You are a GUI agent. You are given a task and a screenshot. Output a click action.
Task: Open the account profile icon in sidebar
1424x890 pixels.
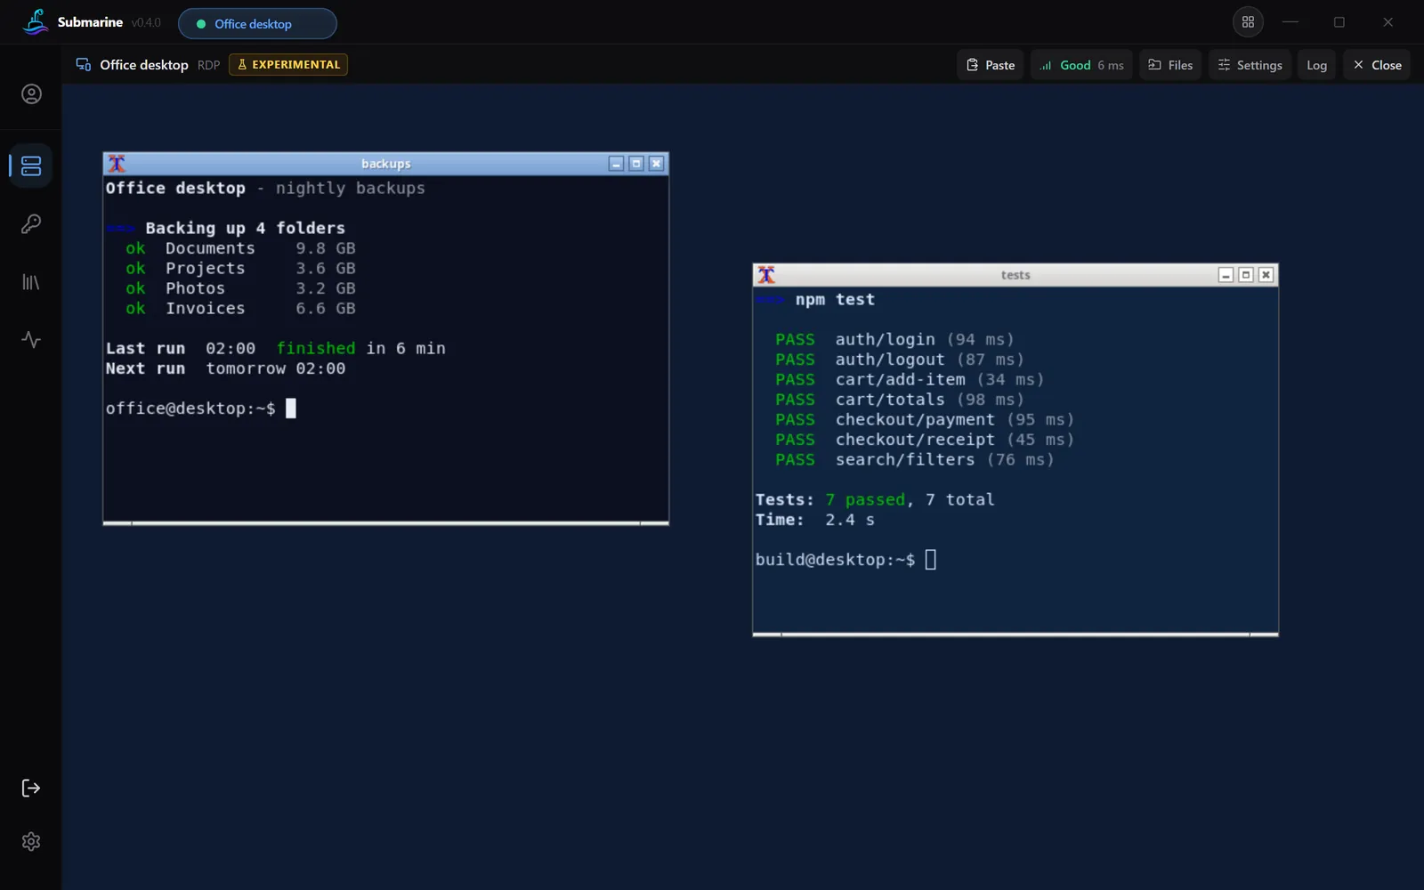point(31,94)
